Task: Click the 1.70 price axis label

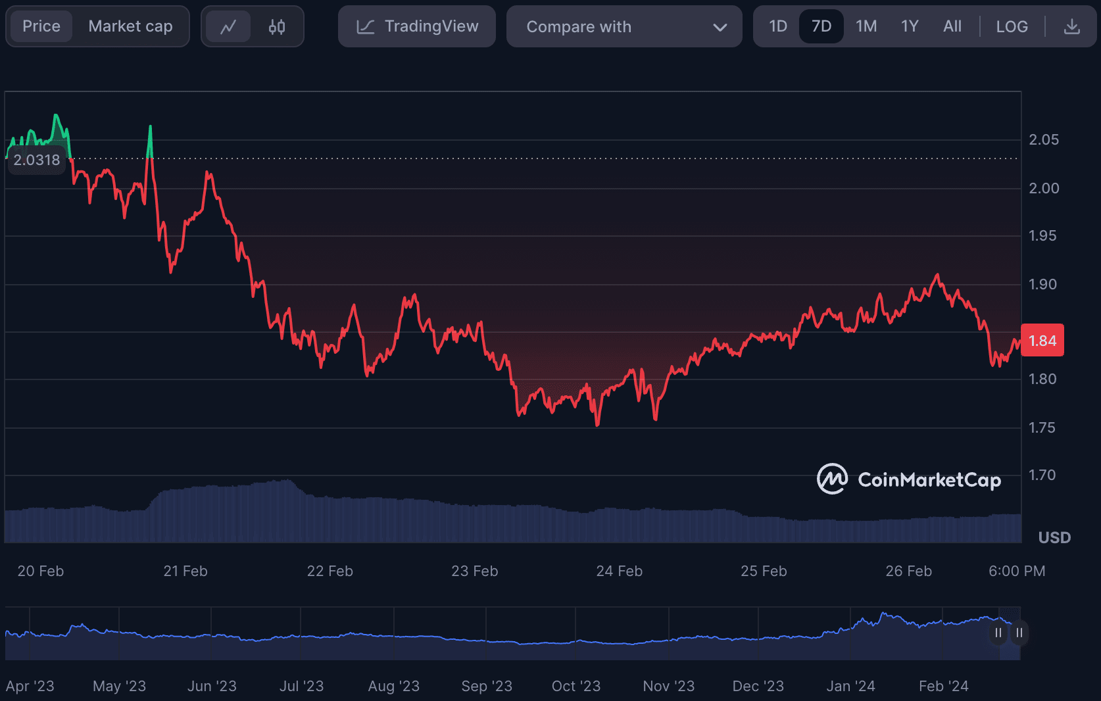Action: coord(1042,475)
